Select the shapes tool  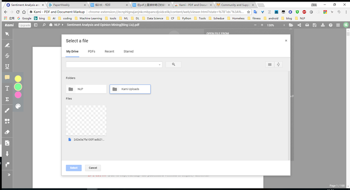click(x=7, y=121)
